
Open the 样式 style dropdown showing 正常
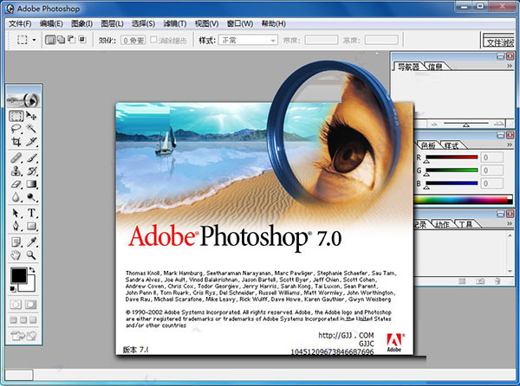pos(248,41)
